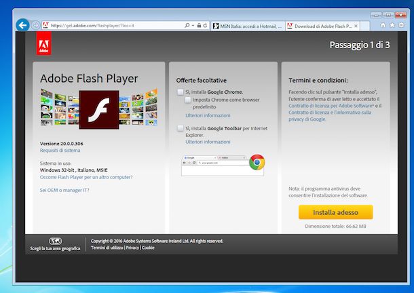Open 'Requisiti di sistema' link
414x293 pixels.
pyautogui.click(x=60, y=151)
